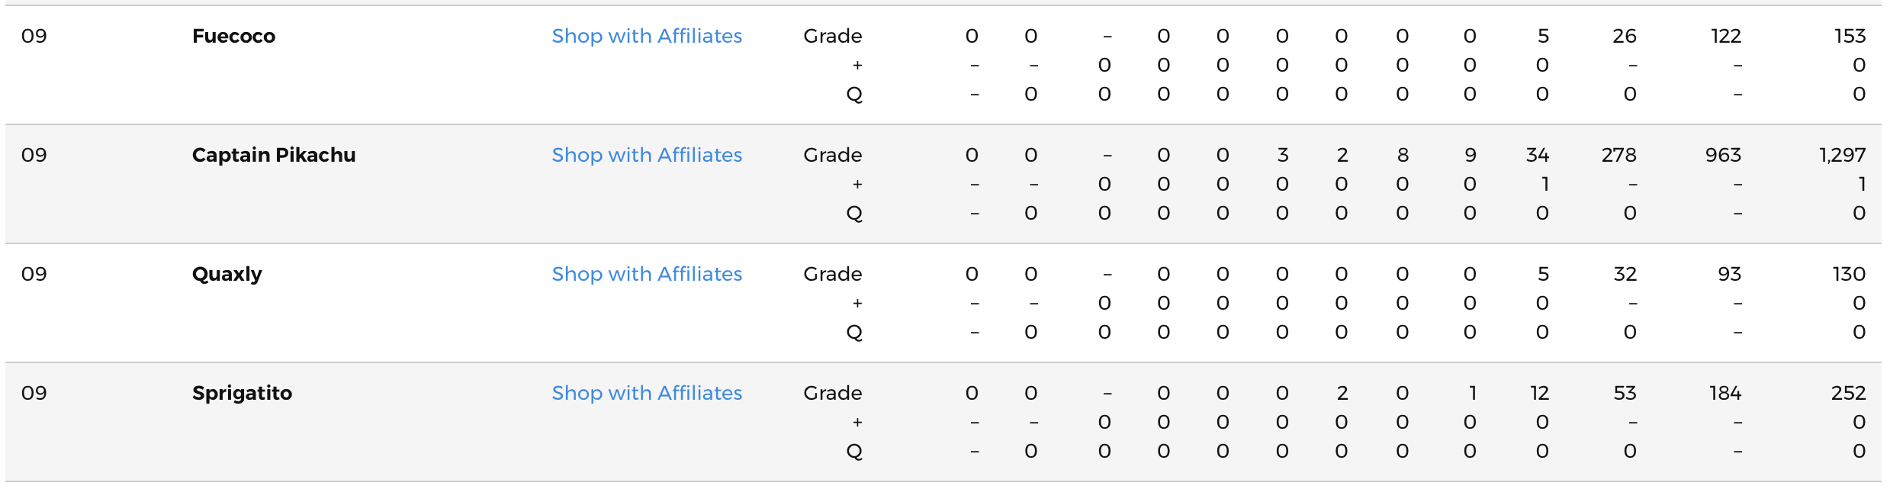Click the 963 grade count for Captain Pikachu
The image size is (1890, 486).
coord(1724,155)
